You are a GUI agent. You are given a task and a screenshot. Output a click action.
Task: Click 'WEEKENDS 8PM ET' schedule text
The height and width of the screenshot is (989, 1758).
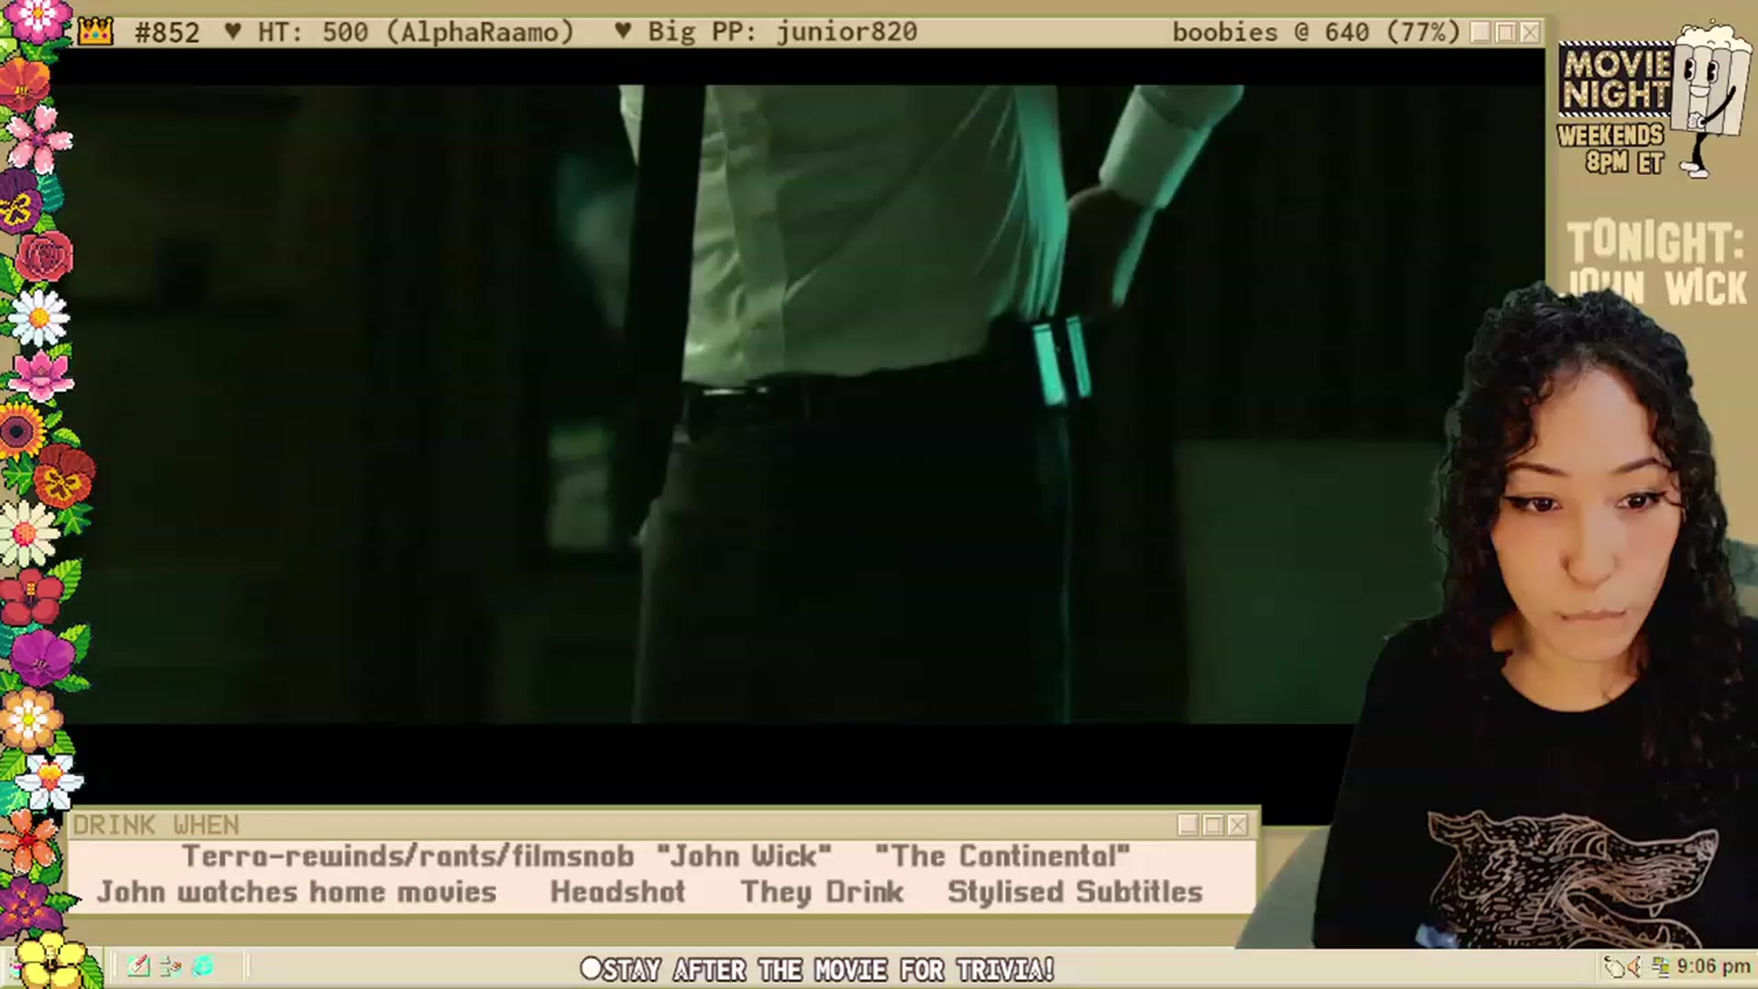tap(1611, 148)
